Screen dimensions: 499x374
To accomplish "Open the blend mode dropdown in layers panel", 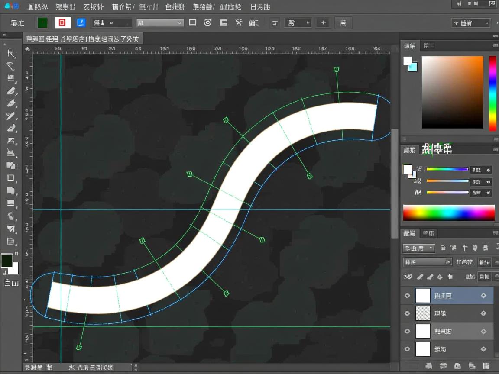I will [x=427, y=262].
